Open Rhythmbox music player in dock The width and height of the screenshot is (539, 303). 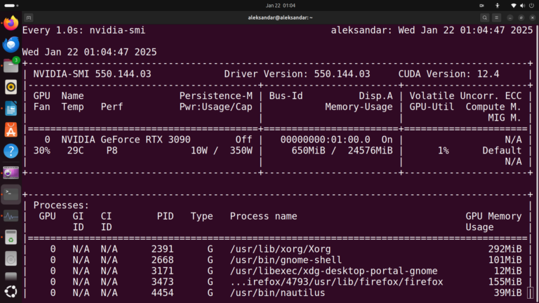(11, 87)
